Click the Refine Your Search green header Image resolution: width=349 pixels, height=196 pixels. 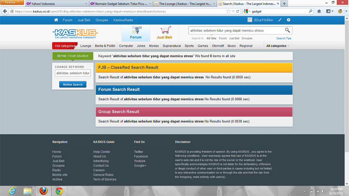[x=73, y=56]
